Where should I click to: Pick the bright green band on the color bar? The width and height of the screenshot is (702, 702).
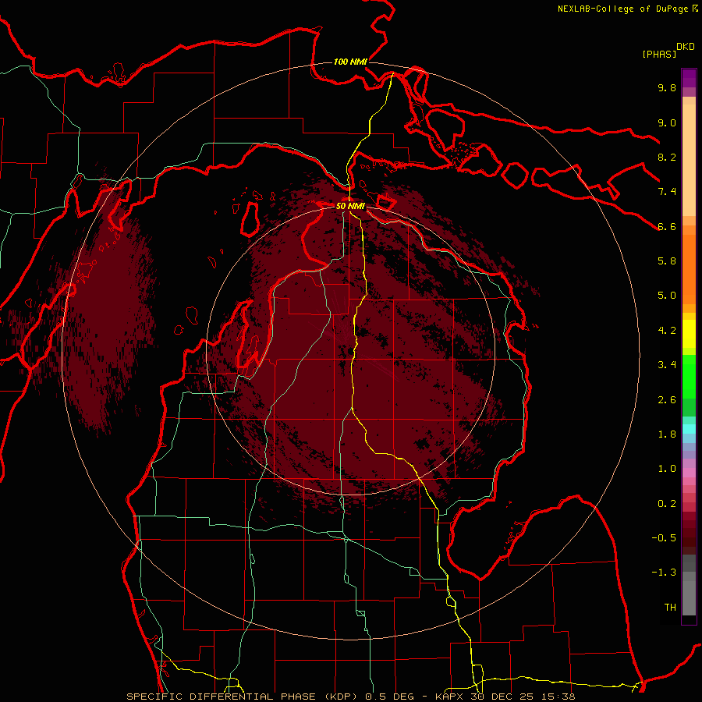(x=689, y=377)
